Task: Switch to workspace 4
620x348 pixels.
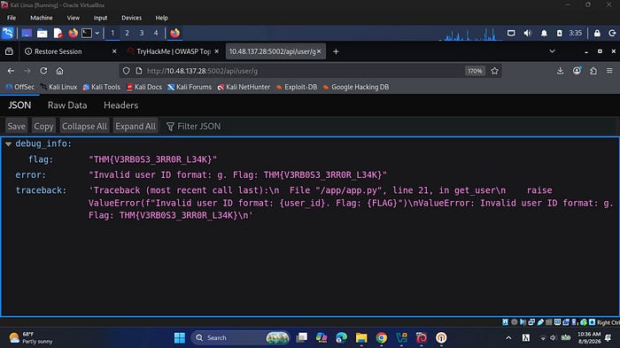Action: 156,34
